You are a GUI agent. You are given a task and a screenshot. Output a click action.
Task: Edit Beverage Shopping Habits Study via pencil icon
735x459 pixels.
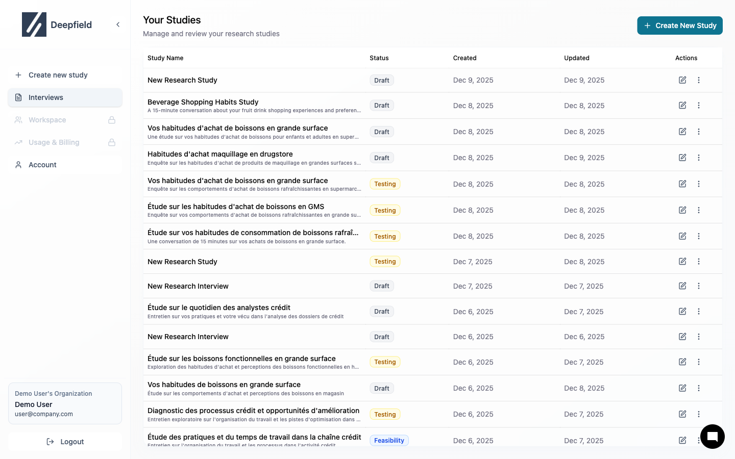pos(682,105)
